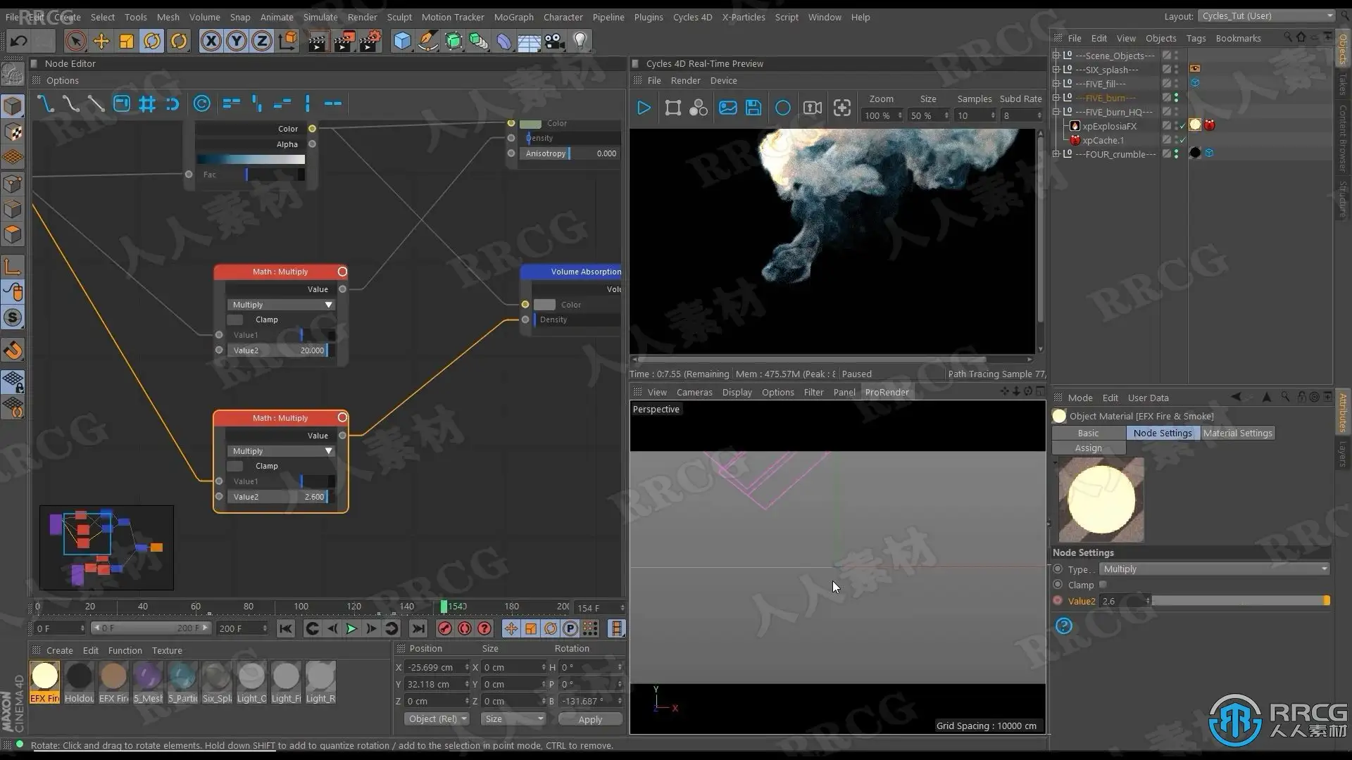Click the Apply button in the coordinates panel

pos(590,719)
